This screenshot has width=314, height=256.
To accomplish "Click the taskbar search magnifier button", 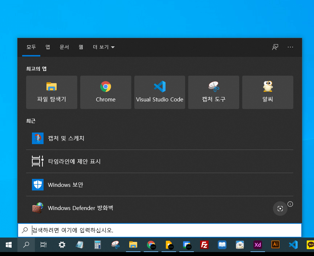I will pos(26,245).
